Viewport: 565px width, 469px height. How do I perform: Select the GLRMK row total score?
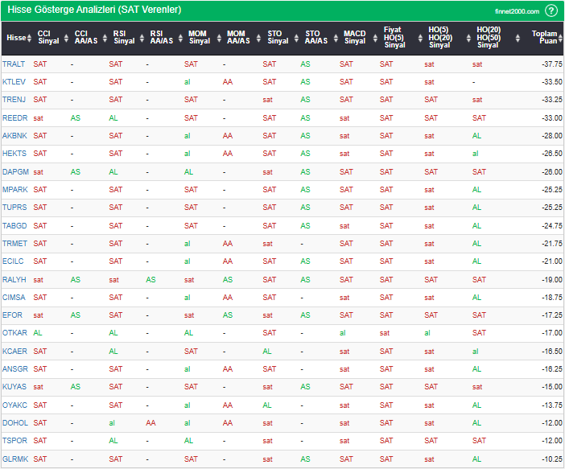click(x=551, y=459)
